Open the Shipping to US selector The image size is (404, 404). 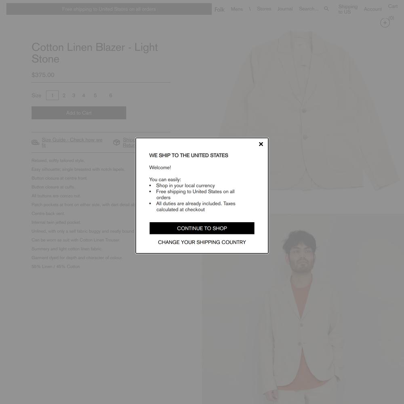tap(348, 9)
